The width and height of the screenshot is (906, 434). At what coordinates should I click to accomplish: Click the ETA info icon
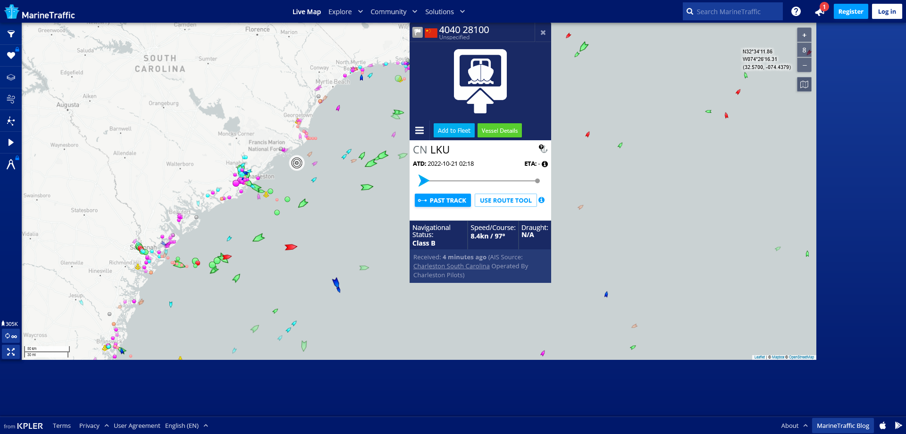pyautogui.click(x=545, y=164)
